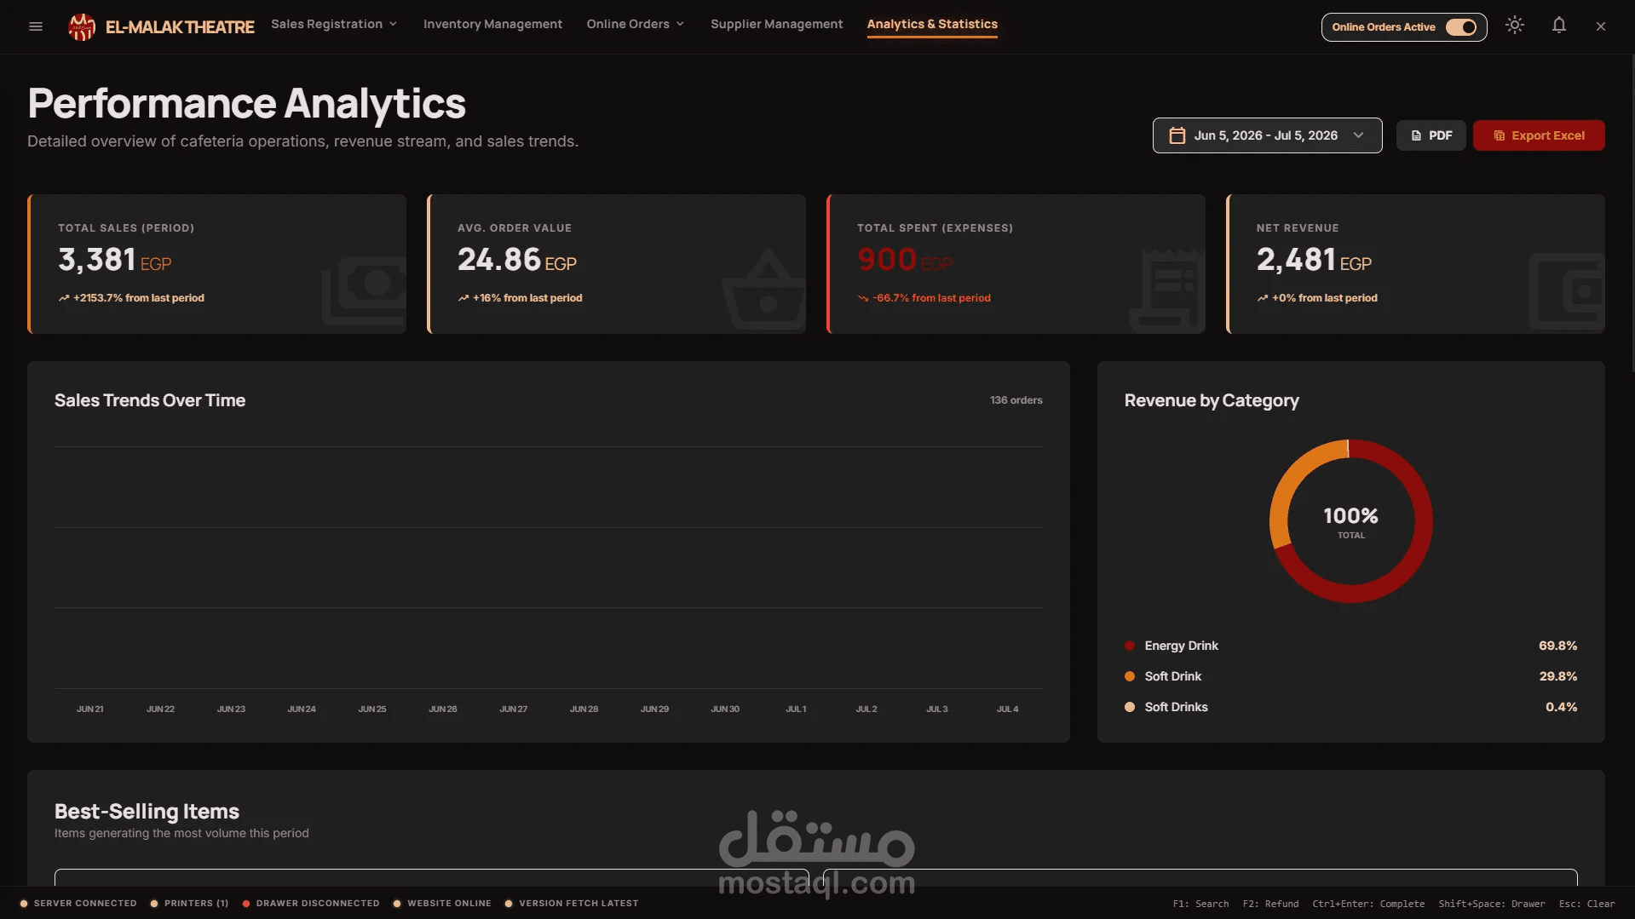Export report as PDF
1635x919 pixels.
(x=1431, y=135)
